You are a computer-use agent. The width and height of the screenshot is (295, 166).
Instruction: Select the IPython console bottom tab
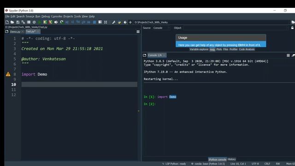[x=217, y=160]
